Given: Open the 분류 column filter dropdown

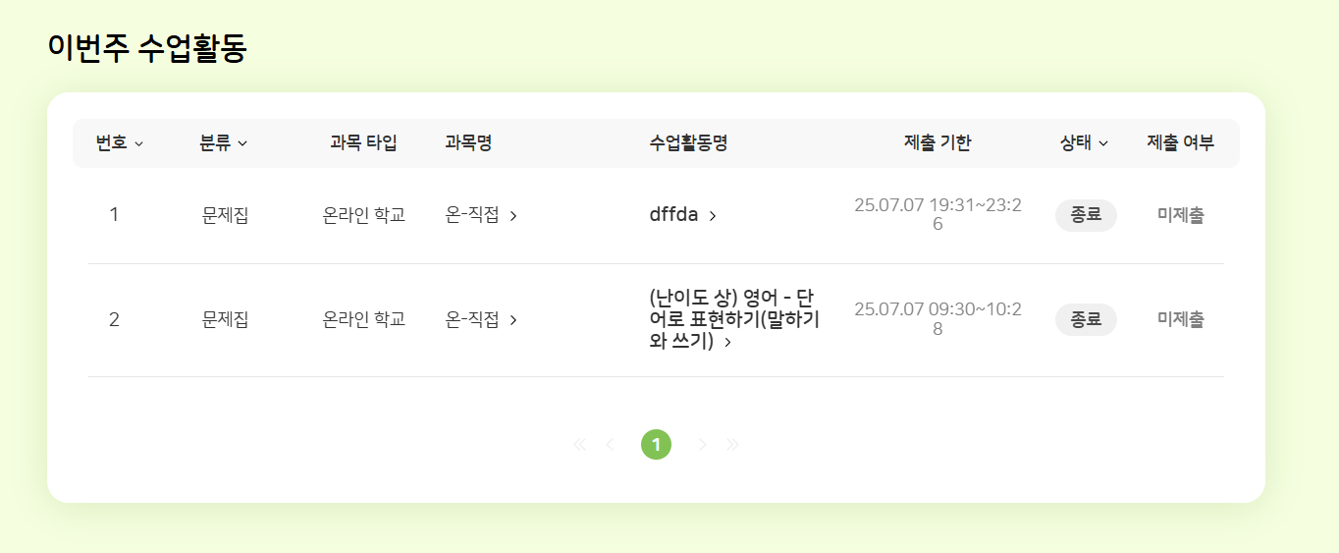Looking at the screenshot, I should click(242, 144).
